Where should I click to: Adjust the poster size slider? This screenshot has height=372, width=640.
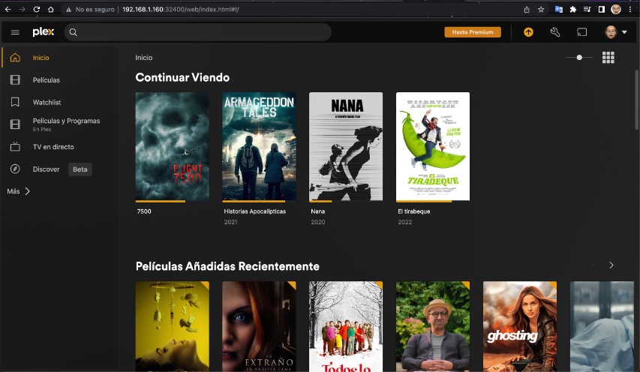point(579,58)
